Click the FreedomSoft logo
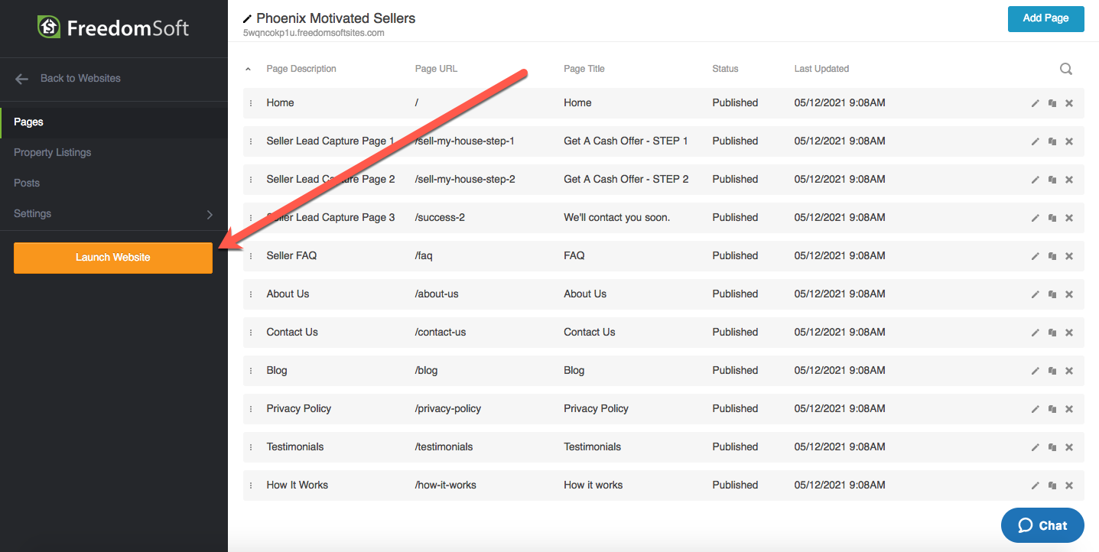 113,28
